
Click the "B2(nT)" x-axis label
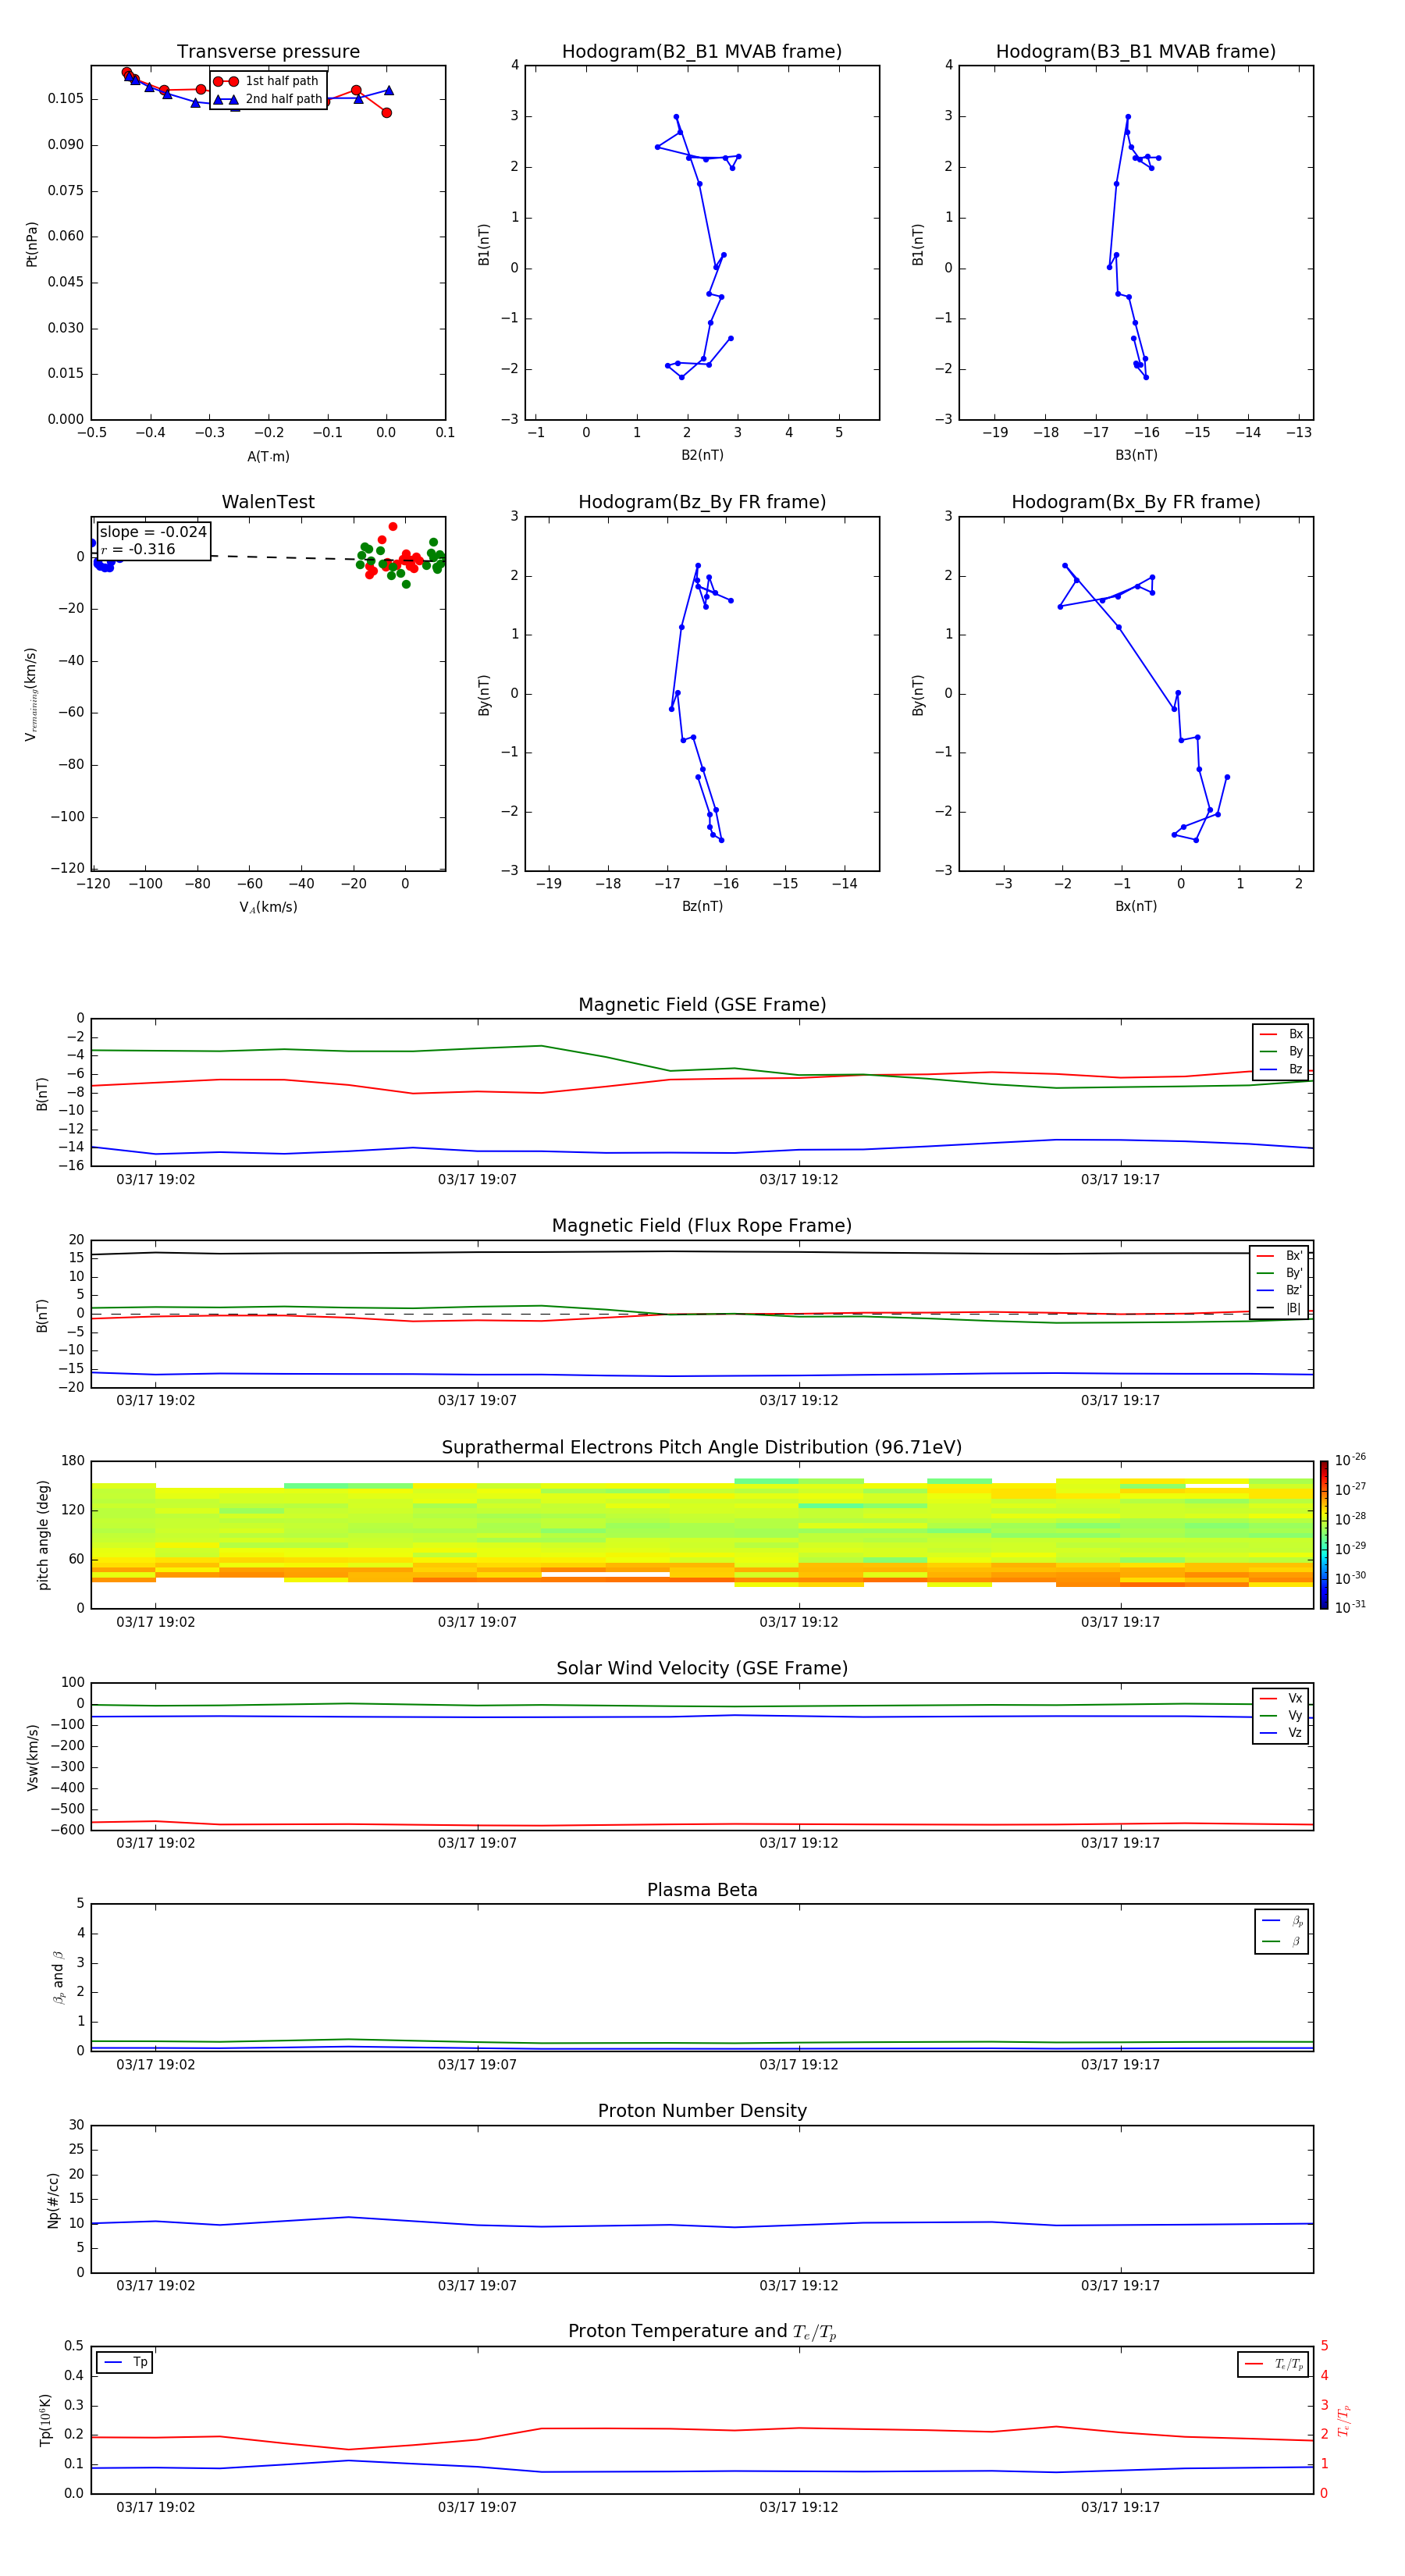point(702,455)
